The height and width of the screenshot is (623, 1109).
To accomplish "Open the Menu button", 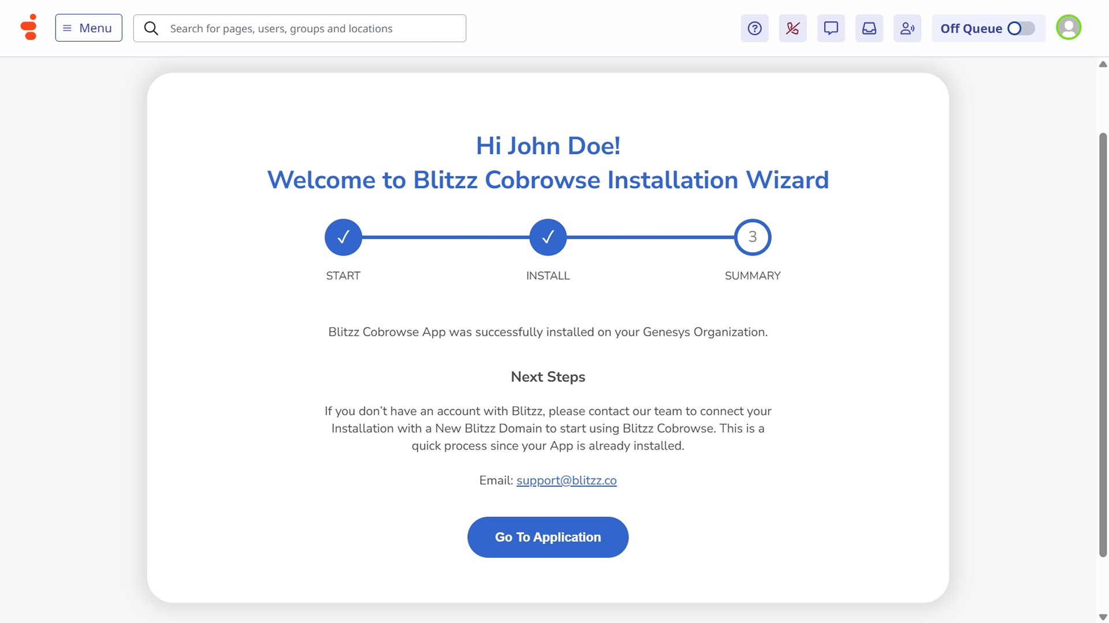I will tap(88, 28).
